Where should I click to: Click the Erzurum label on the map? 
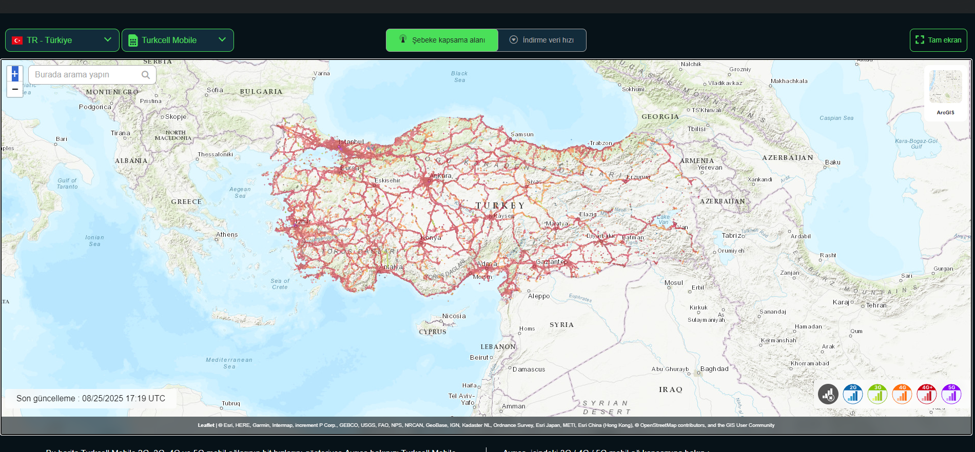[x=638, y=177]
